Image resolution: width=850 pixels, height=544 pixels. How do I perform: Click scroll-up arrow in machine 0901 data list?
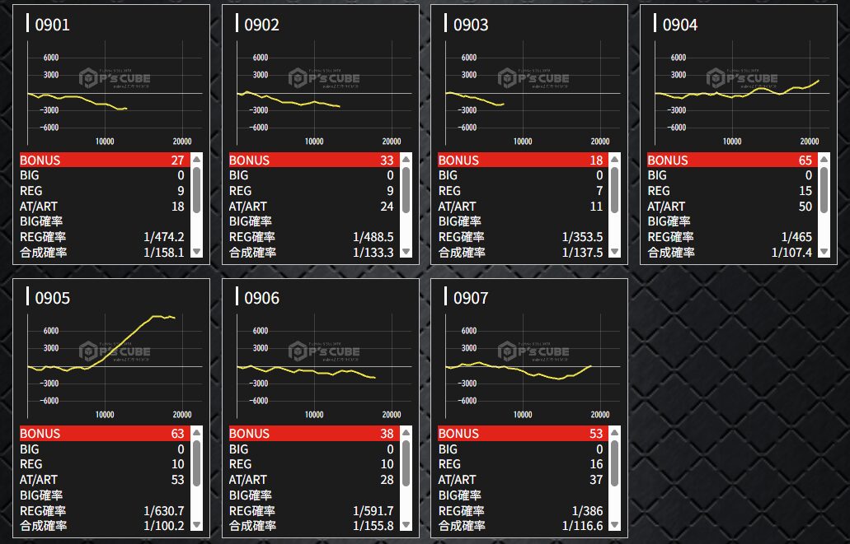(x=197, y=159)
